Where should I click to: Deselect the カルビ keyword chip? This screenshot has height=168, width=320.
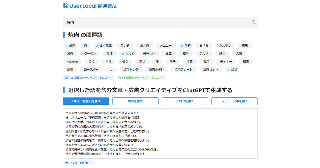pyautogui.click(x=128, y=54)
